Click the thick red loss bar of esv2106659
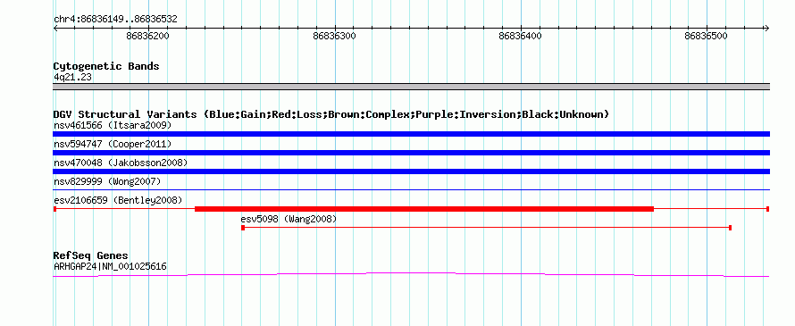This screenshot has height=326, width=795. [424, 209]
